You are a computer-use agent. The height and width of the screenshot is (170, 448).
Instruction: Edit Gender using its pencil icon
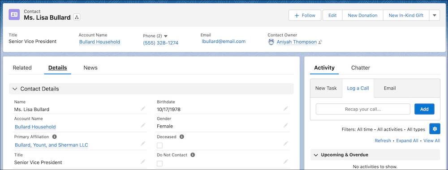tap(286, 126)
